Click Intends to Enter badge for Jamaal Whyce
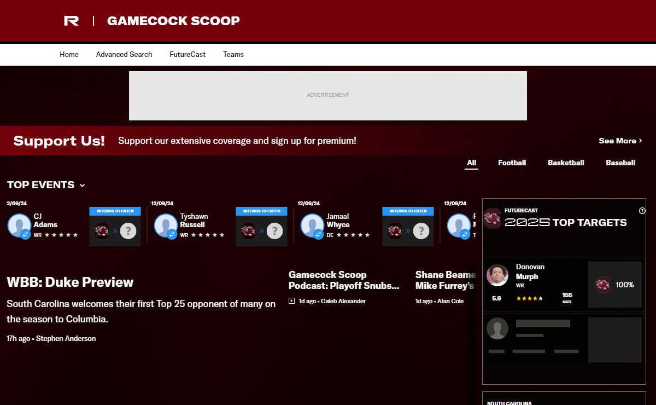 (x=408, y=211)
